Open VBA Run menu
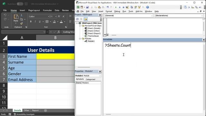Image resolution: width=206 pixels, height=116 pixels. (124, 11)
